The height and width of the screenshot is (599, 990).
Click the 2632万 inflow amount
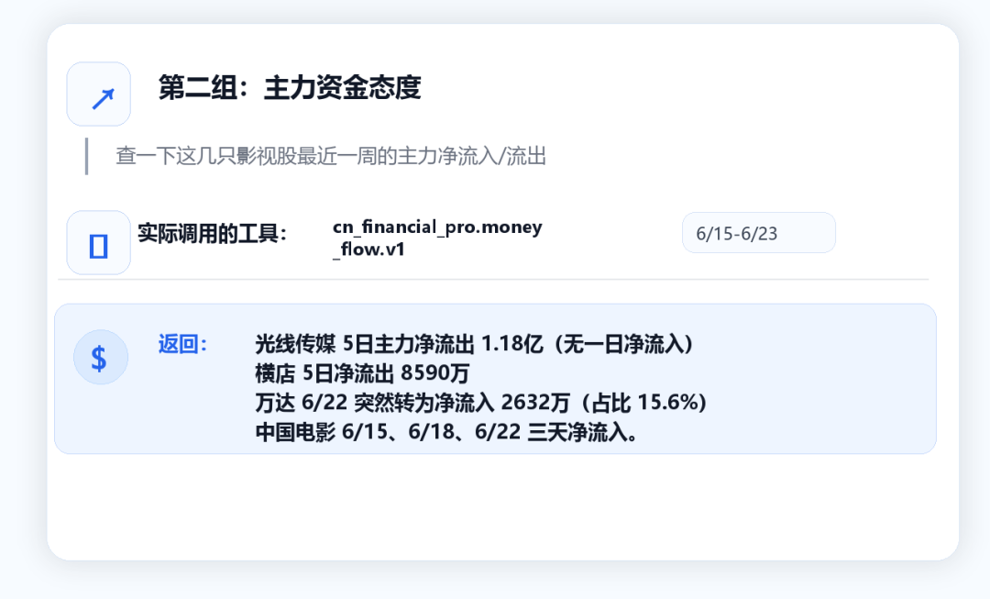(x=535, y=403)
